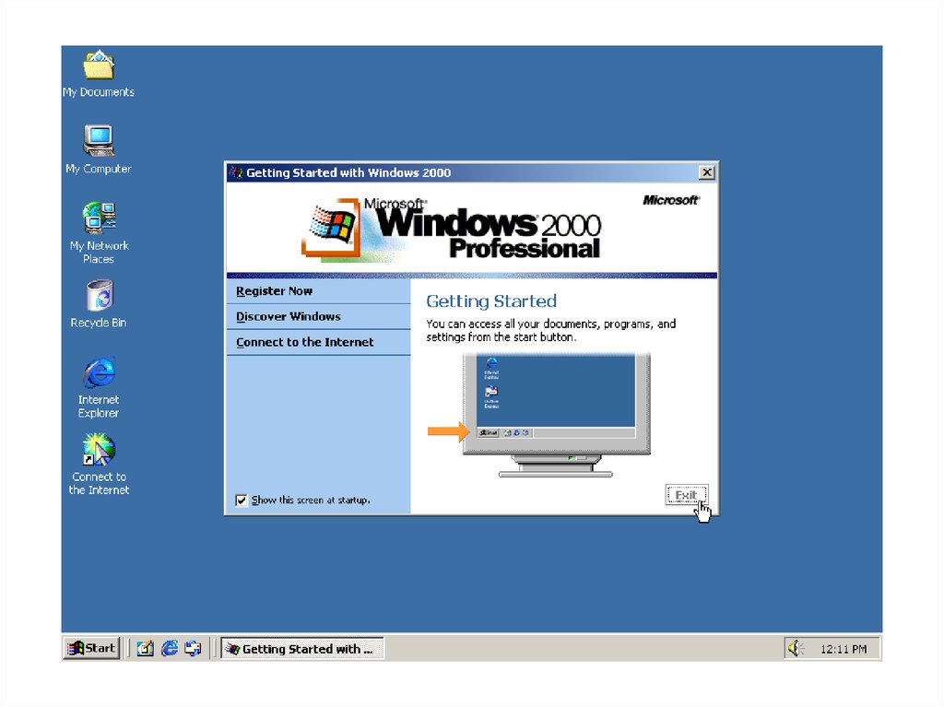
Task: Click the 12:11 PM system clock
Action: [x=843, y=650]
